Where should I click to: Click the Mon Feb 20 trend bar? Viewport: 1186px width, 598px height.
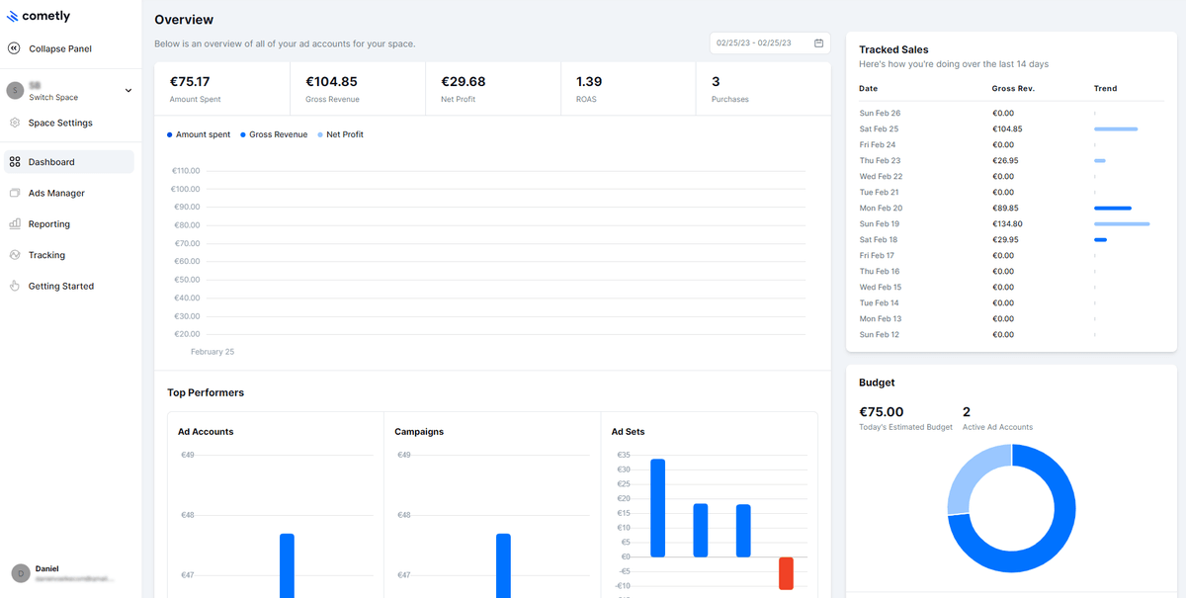coord(1113,208)
